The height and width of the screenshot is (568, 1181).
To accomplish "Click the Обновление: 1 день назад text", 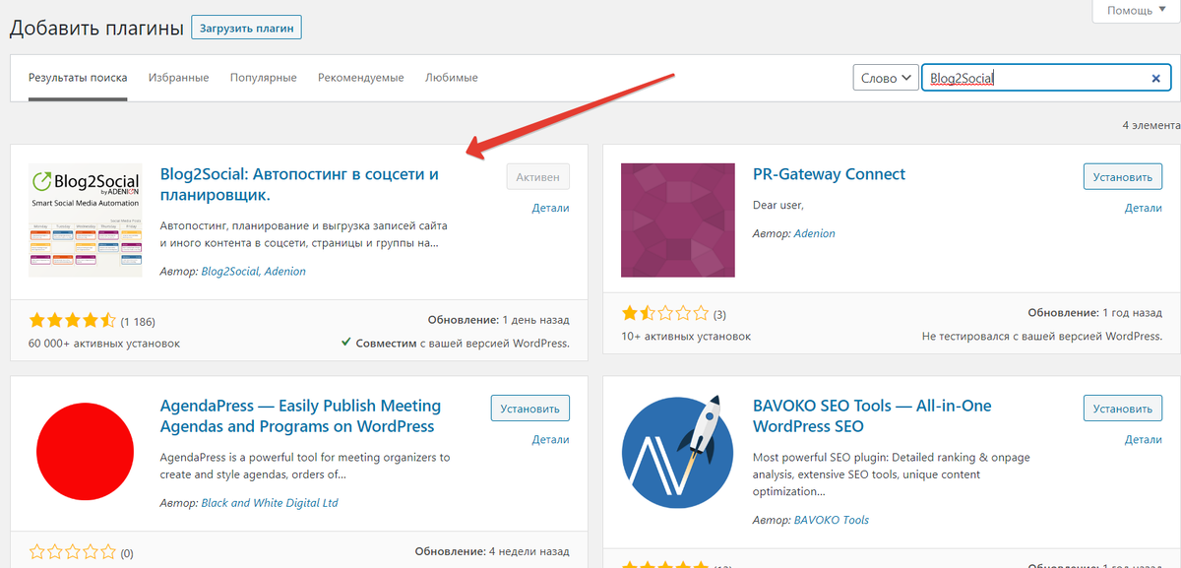I will click(x=499, y=321).
